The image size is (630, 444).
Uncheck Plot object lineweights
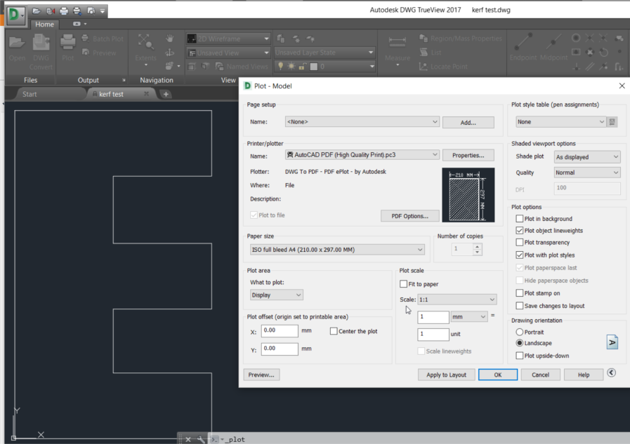click(x=520, y=230)
